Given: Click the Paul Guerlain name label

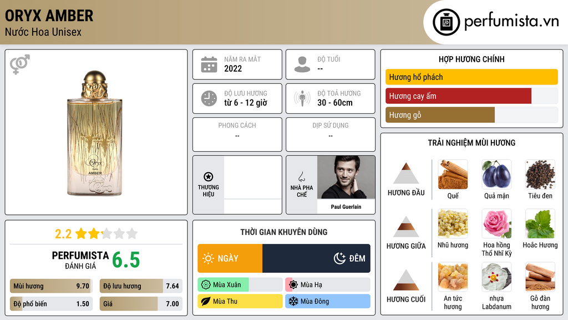Looking at the screenshot, I should (346, 207).
